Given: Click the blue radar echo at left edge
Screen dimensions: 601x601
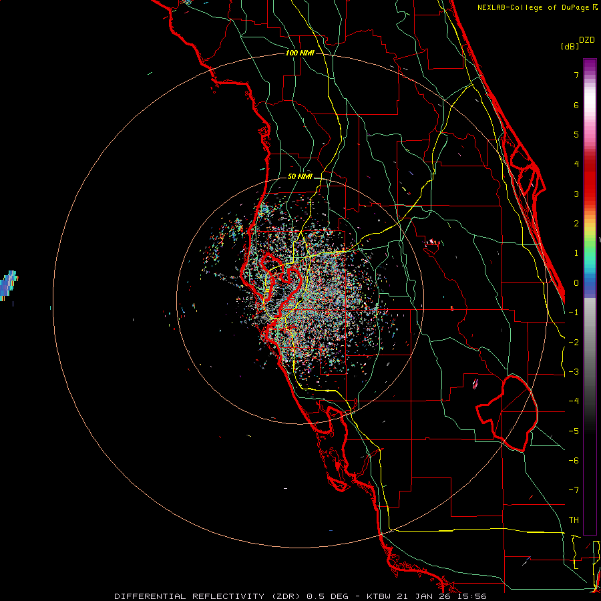Looking at the screenshot, I should 9,286.
